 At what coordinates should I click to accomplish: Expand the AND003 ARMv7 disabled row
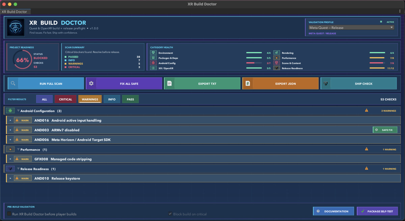pyautogui.click(x=10, y=130)
